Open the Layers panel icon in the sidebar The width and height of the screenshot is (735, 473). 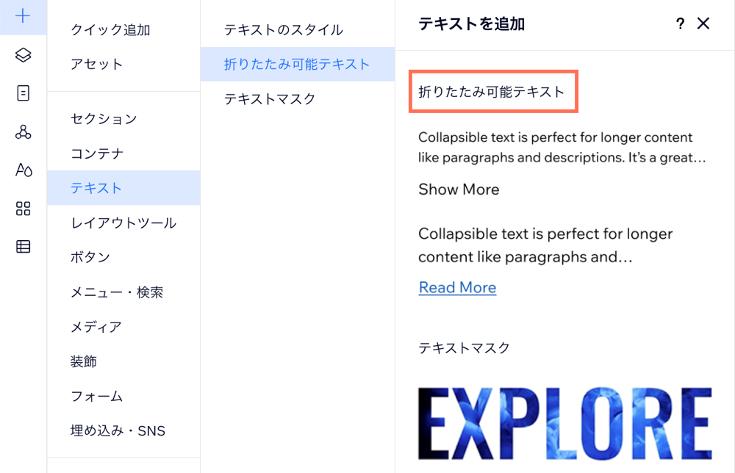click(x=23, y=55)
